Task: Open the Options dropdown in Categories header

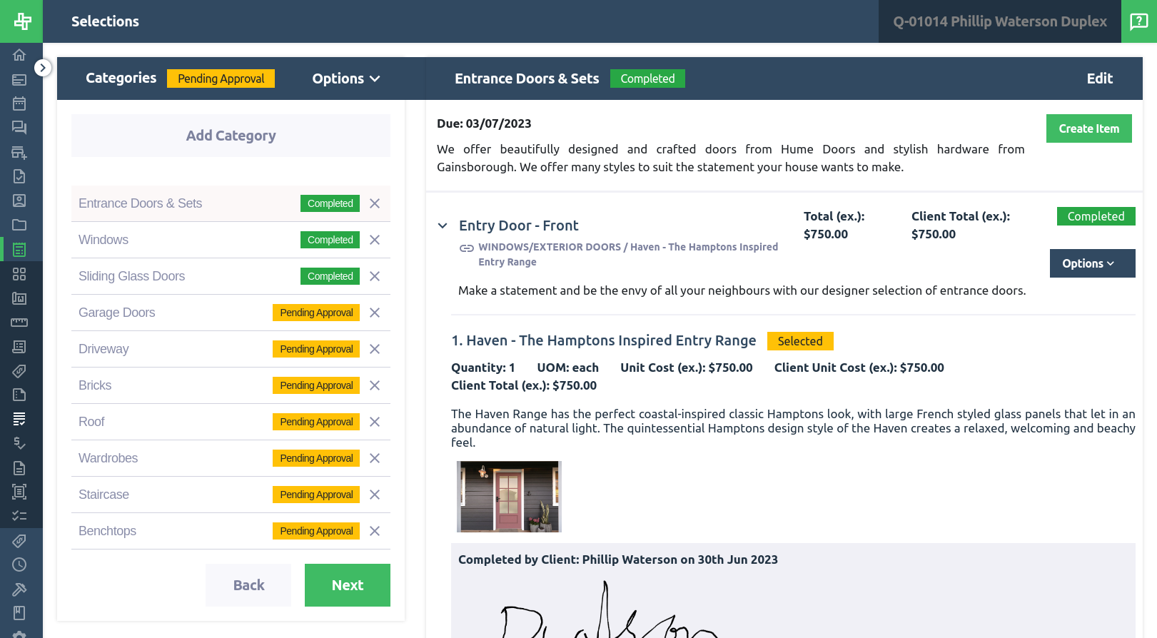Action: pos(345,79)
